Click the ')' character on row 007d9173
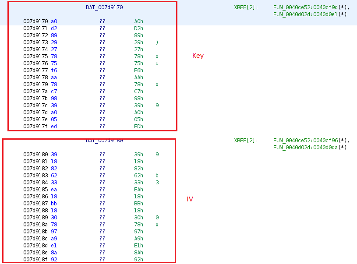Screen dimensions: 357x264 click(x=157, y=42)
